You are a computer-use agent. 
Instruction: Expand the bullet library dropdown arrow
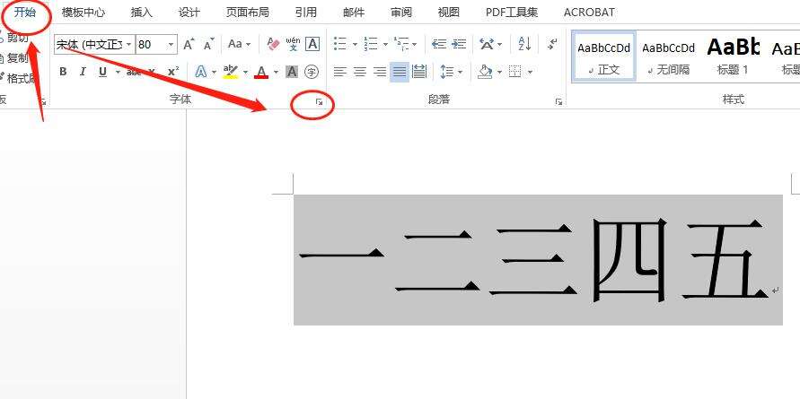click(x=355, y=44)
